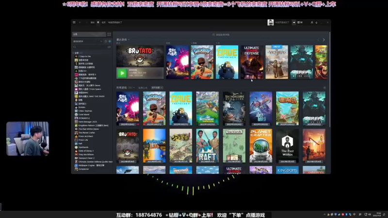
Task: Click the library vertical scrollbar
Action: 329,79
